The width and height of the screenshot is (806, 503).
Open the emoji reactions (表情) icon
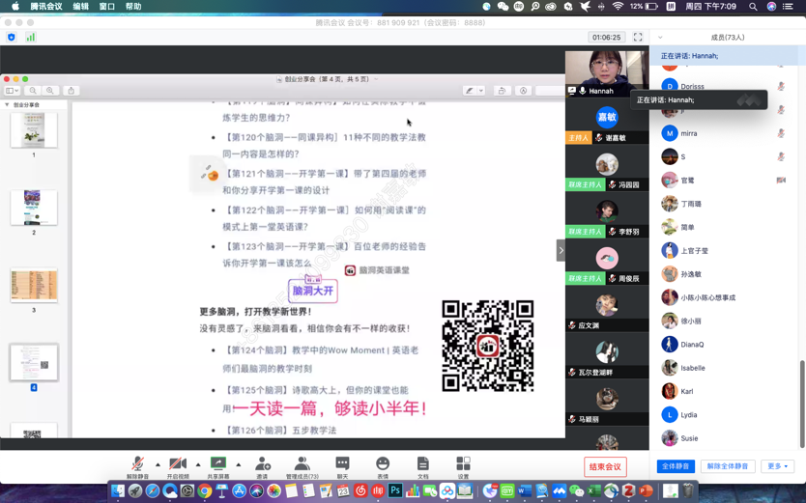tap(383, 465)
